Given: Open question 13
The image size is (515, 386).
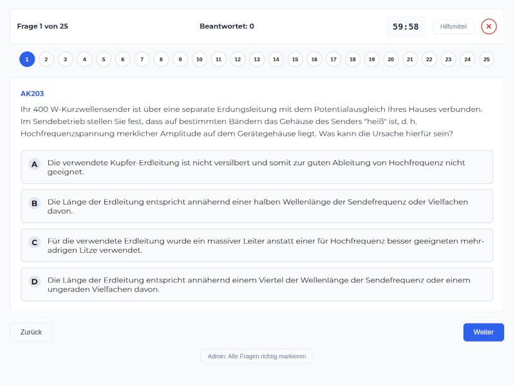Looking at the screenshot, I should click(x=257, y=59).
